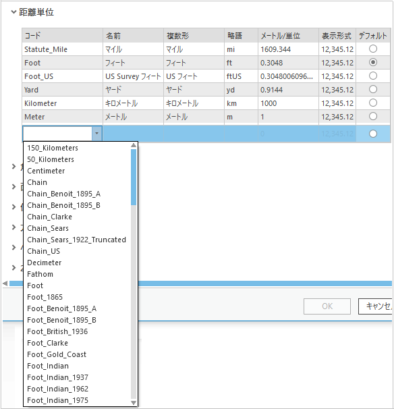
Task: Select the Foot_US code cell
Action: pos(62,76)
